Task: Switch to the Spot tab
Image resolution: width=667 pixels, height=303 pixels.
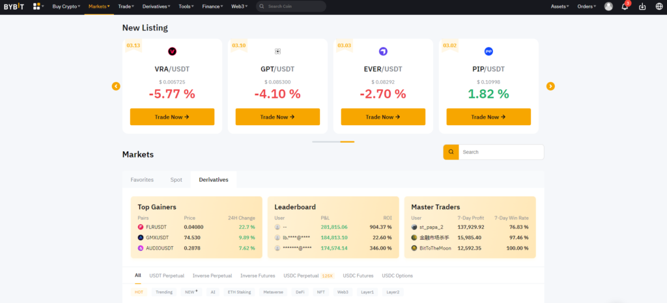Action: [x=176, y=179]
